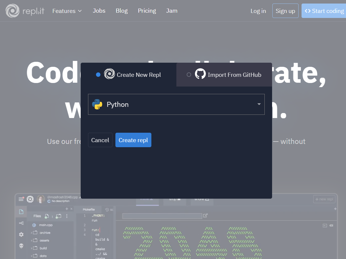Click the new repl button in the IDE preview
346x259 pixels.
[324, 199]
